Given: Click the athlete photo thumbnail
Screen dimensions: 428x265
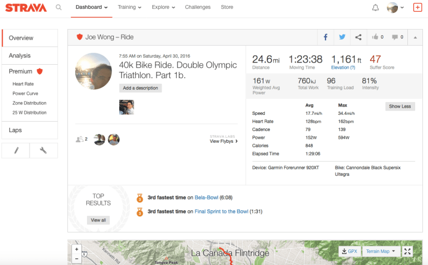Looking at the screenshot, I should [x=127, y=107].
